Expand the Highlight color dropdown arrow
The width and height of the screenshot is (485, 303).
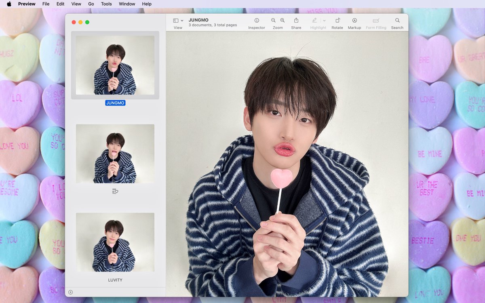coord(324,21)
